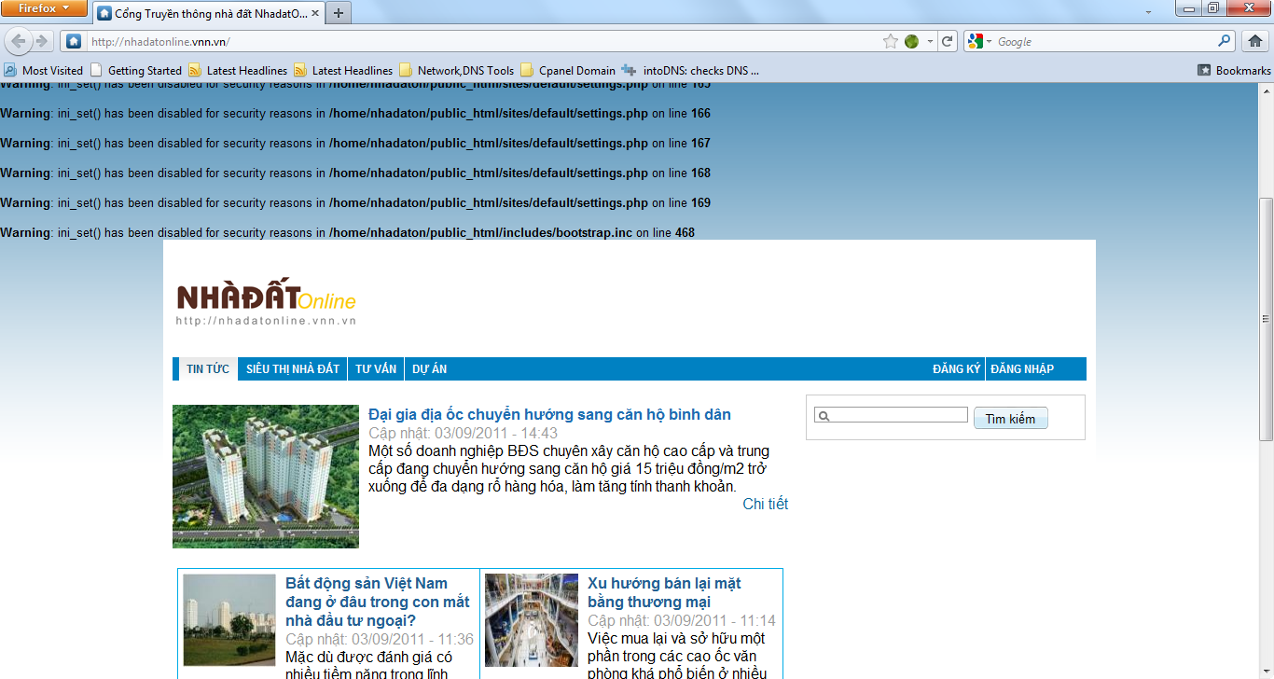Select the settings.php line 169 warning

355,203
